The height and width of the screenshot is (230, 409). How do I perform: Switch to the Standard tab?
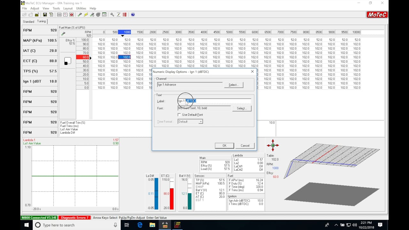[x=28, y=21]
